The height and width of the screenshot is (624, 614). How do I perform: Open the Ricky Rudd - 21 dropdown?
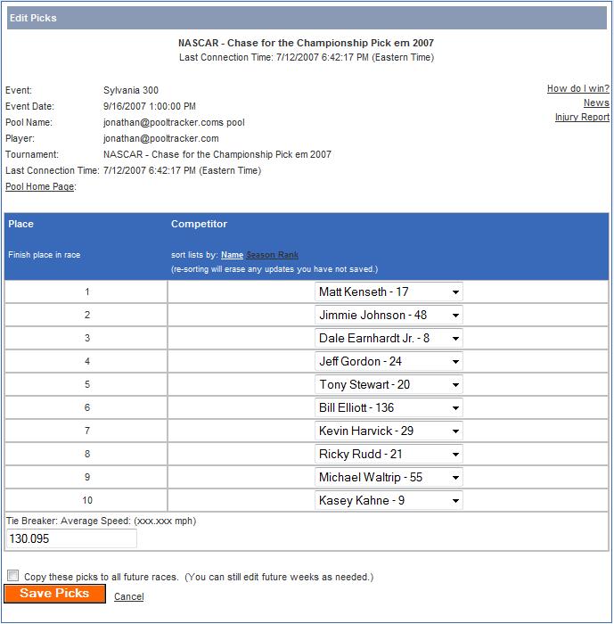[389, 454]
